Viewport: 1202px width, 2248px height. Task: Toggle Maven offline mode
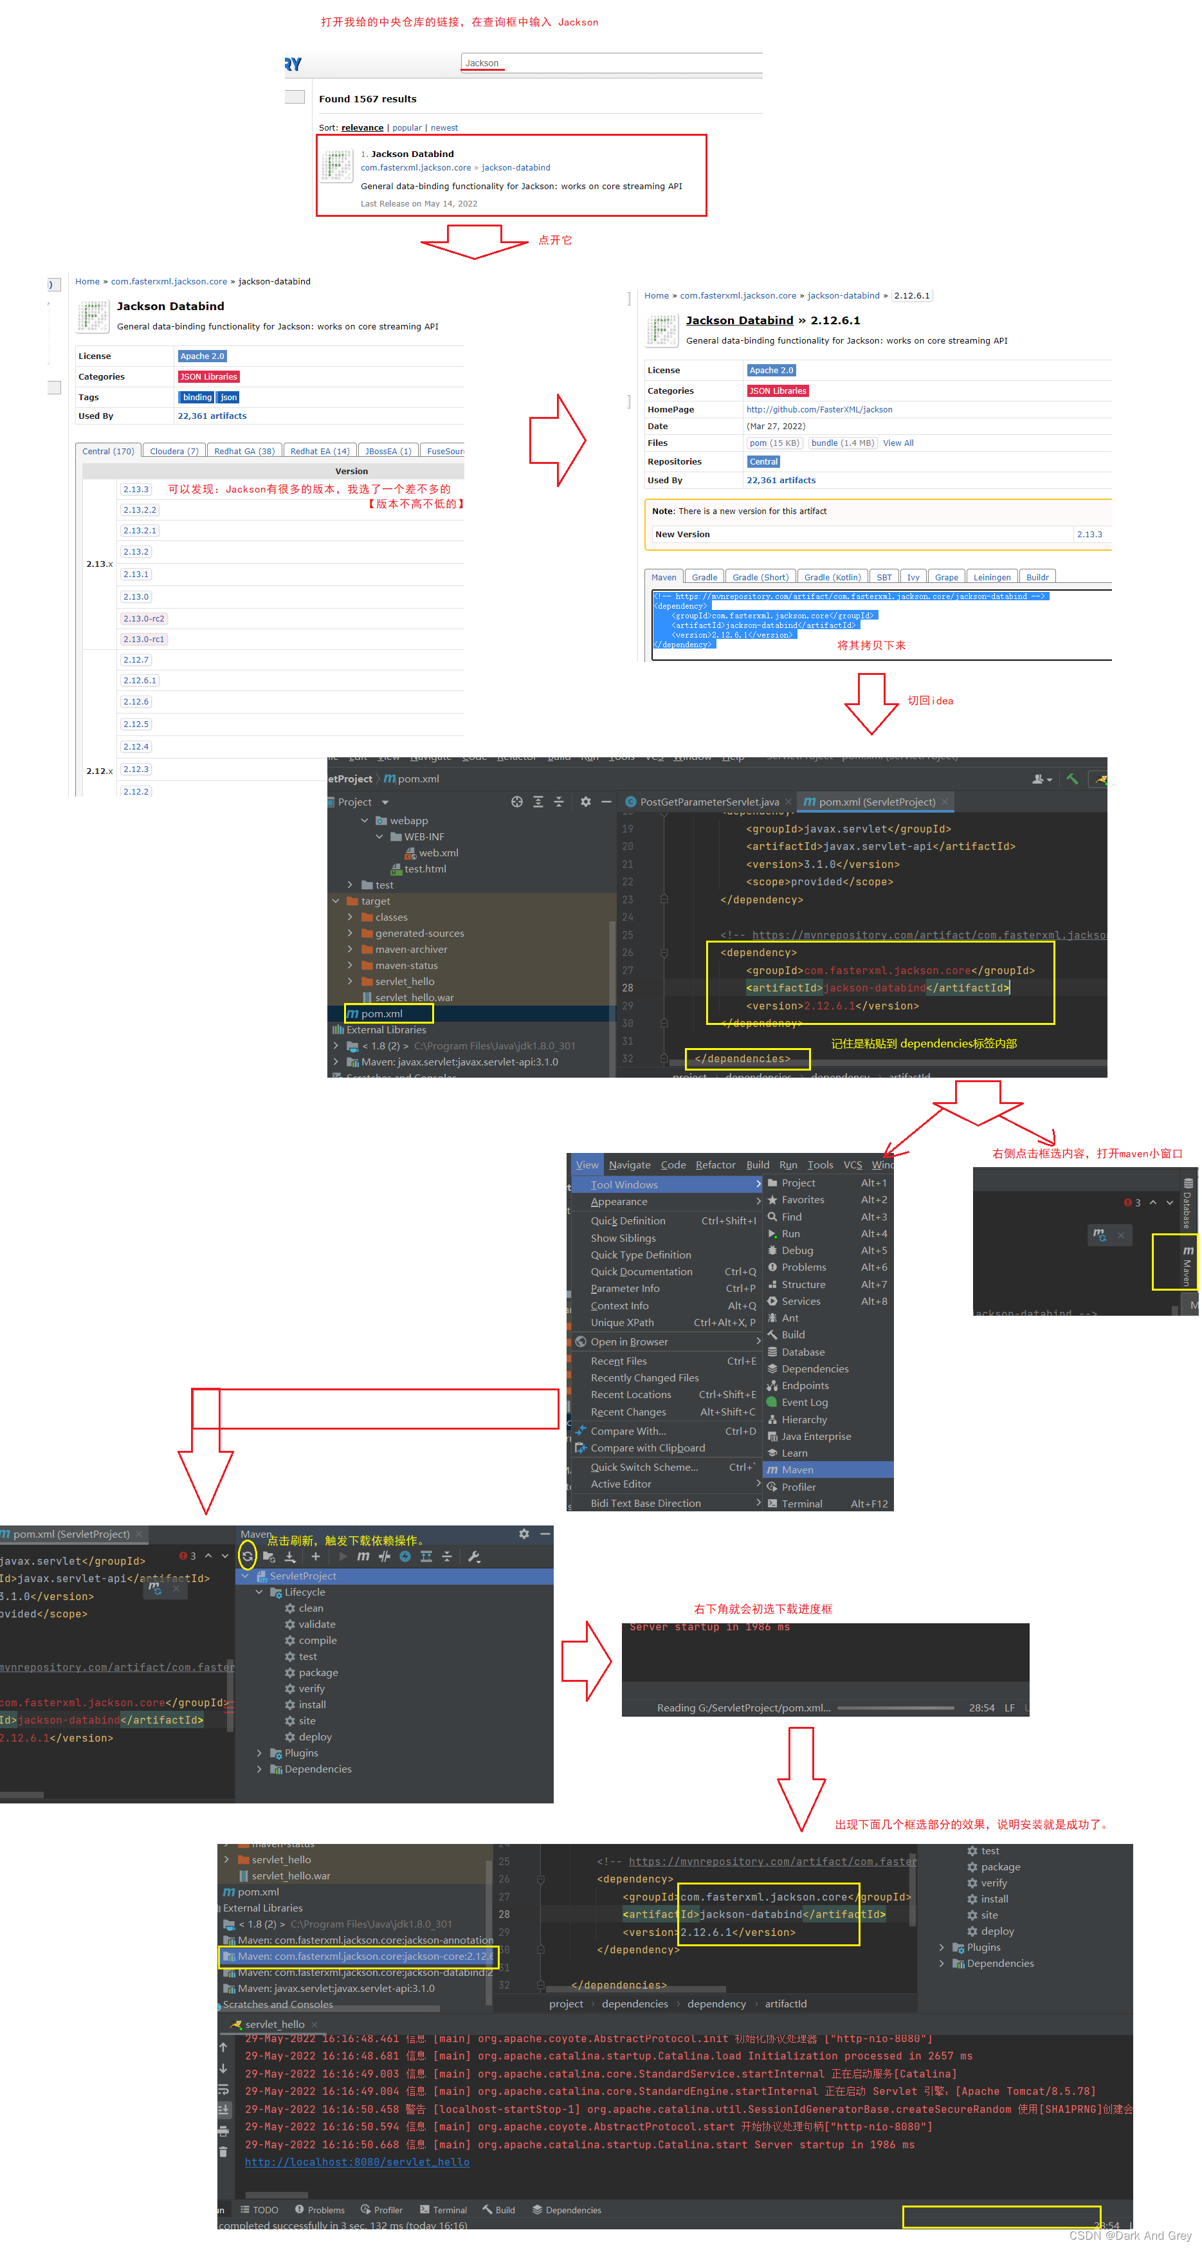pos(384,1556)
